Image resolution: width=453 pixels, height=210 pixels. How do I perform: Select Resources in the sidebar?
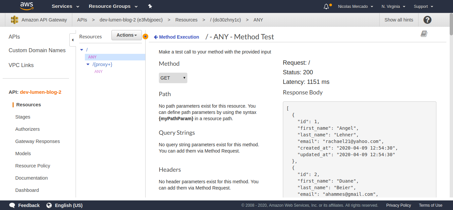(x=29, y=105)
